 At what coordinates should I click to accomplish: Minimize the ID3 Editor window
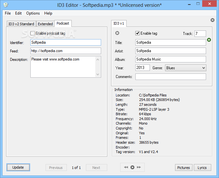189,4
